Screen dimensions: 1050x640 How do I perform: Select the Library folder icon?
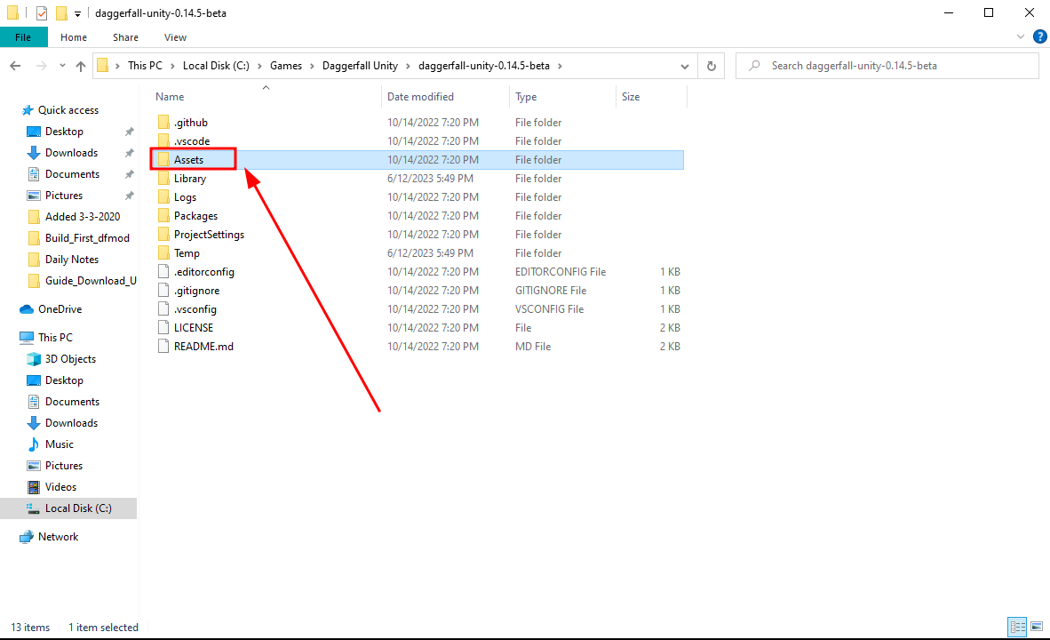pyautogui.click(x=164, y=179)
